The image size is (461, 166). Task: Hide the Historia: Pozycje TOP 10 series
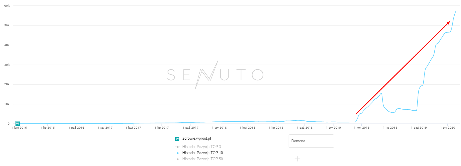click(202, 153)
